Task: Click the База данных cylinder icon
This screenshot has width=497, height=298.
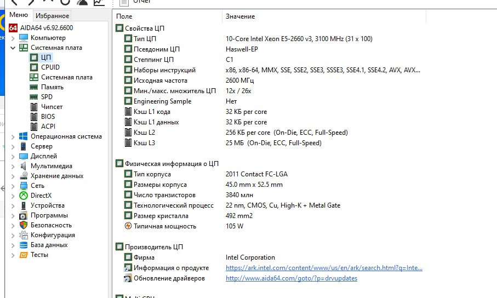Action: [x=24, y=245]
